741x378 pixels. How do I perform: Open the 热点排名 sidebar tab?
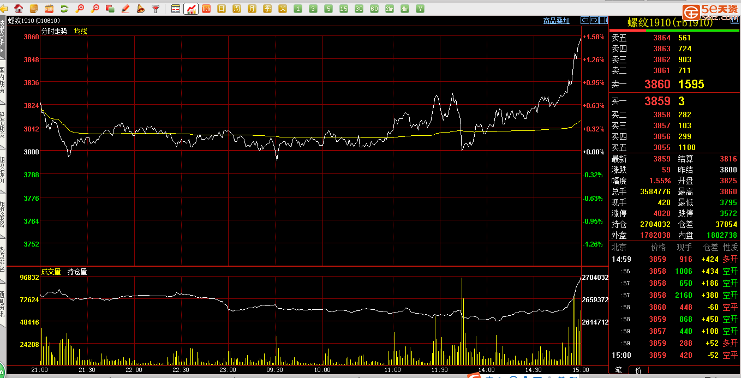[x=2, y=260]
